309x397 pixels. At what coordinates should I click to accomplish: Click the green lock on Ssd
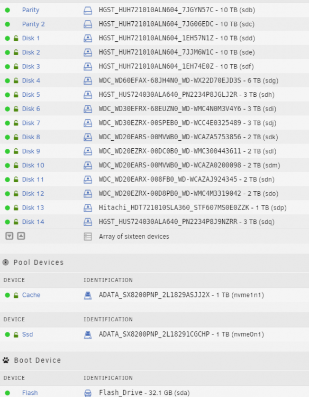pos(16,335)
